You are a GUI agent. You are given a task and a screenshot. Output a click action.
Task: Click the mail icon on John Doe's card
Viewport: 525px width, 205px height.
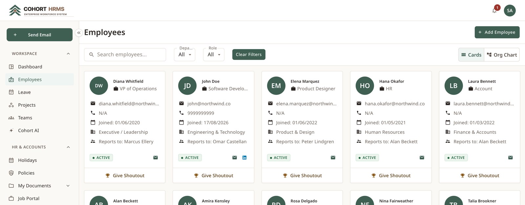coord(235,158)
